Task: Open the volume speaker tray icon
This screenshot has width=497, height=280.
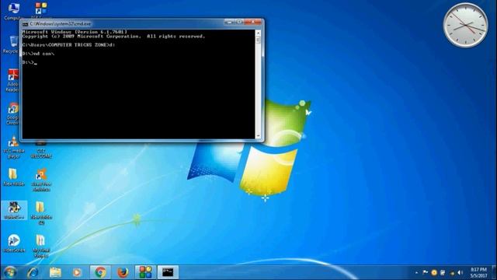Action: [x=461, y=272]
